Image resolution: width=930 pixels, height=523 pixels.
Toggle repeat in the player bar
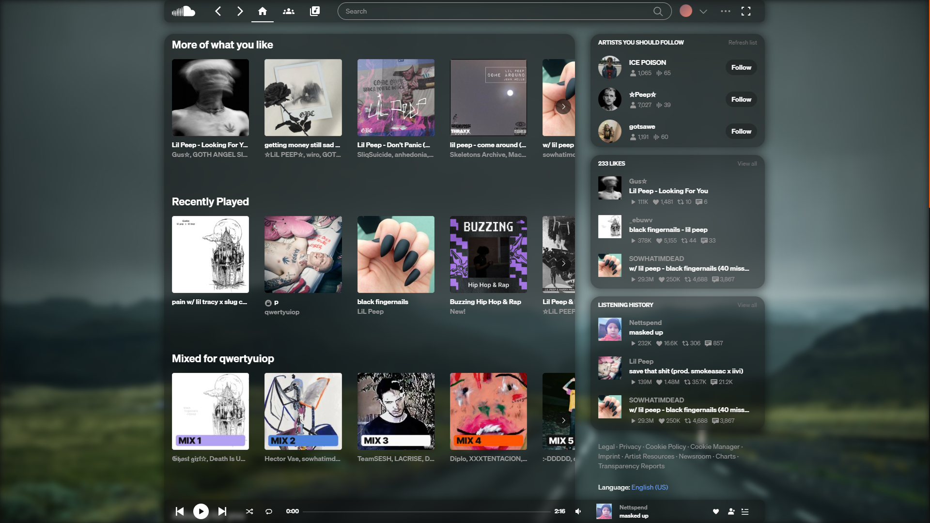269,511
